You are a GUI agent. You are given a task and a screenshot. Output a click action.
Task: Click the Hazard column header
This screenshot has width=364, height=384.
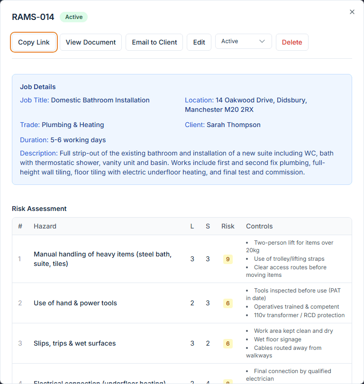pyautogui.click(x=45, y=226)
